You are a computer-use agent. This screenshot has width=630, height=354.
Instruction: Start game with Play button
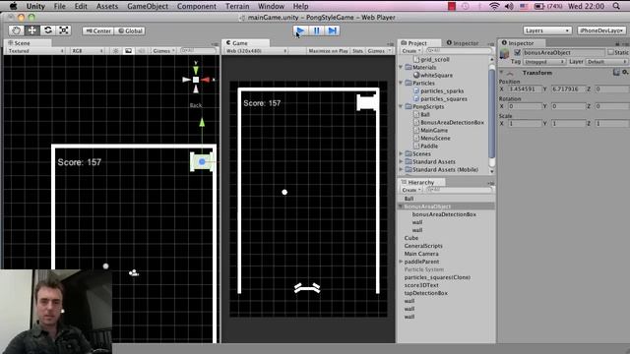(300, 30)
